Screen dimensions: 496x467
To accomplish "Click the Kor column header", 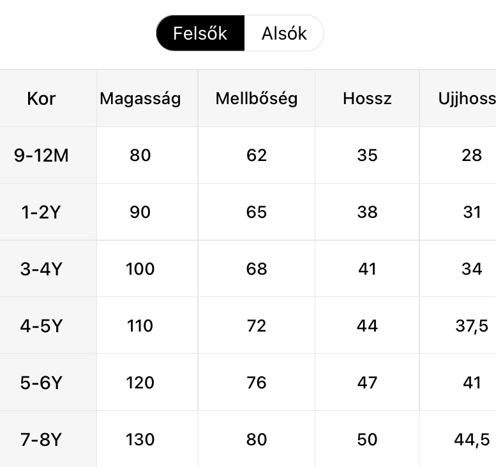I will pos(41,98).
